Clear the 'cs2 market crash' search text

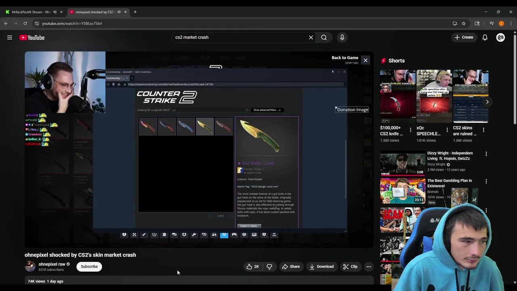311,37
